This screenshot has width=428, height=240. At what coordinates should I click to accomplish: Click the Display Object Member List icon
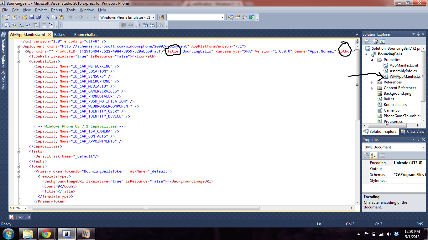tap(8, 25)
